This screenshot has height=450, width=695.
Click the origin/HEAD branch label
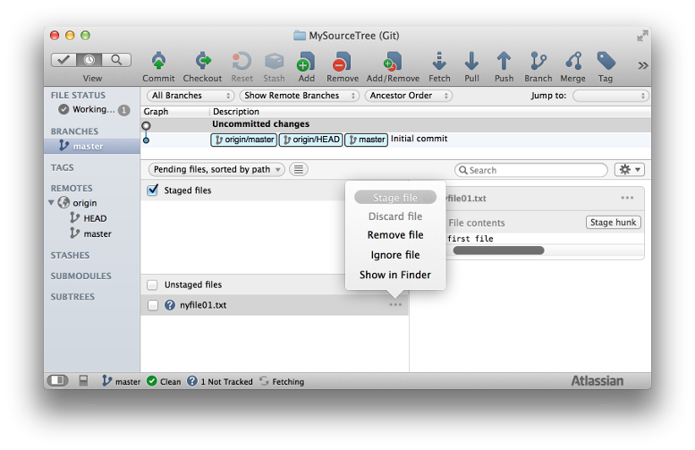coord(310,140)
